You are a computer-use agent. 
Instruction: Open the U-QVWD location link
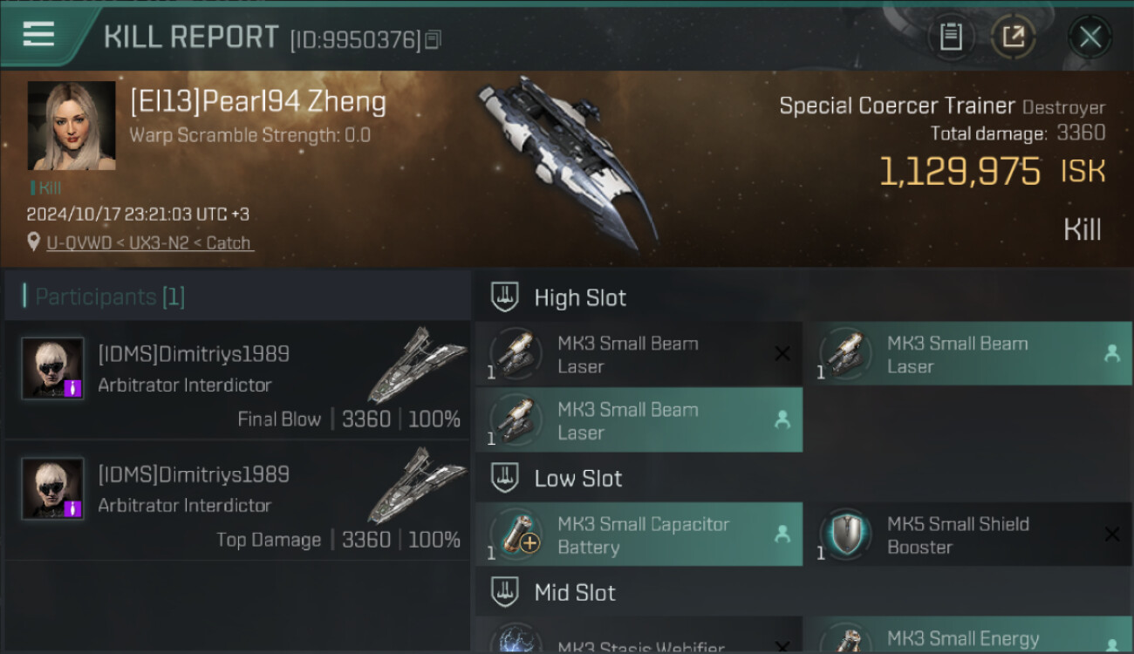[149, 242]
